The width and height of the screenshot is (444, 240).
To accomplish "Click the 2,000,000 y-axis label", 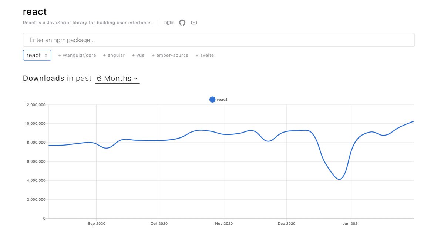I will (x=36, y=200).
